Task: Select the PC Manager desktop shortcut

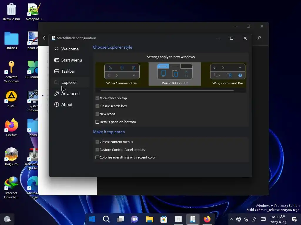Action: (x=32, y=70)
